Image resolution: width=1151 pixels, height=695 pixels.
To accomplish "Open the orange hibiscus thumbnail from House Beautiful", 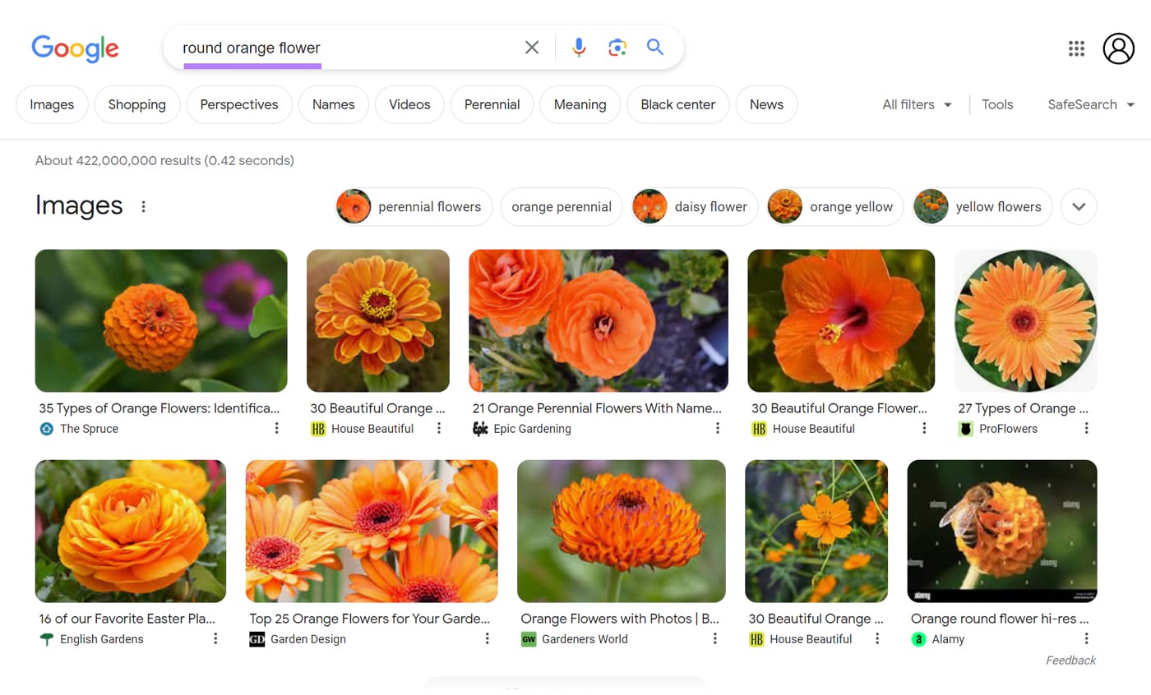I will (840, 320).
